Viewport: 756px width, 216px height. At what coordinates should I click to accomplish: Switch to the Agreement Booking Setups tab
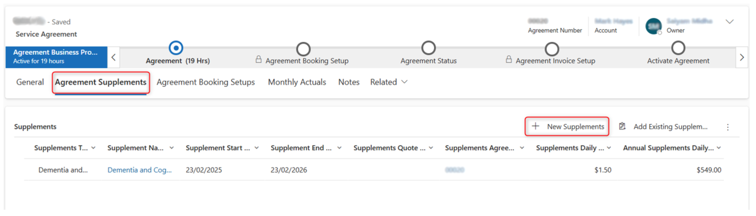(x=205, y=82)
